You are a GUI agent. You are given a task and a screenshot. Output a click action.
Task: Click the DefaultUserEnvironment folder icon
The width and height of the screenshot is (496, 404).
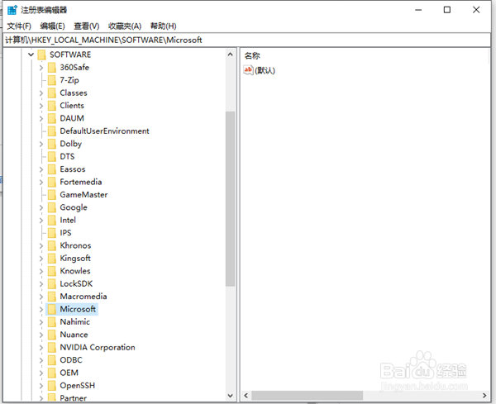coord(52,131)
